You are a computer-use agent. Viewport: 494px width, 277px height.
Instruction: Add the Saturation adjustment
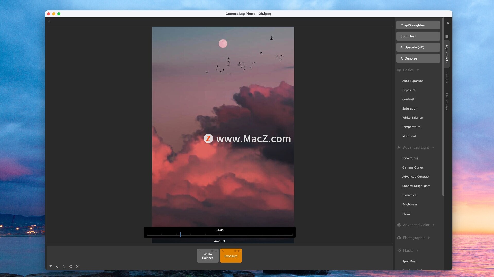click(410, 108)
